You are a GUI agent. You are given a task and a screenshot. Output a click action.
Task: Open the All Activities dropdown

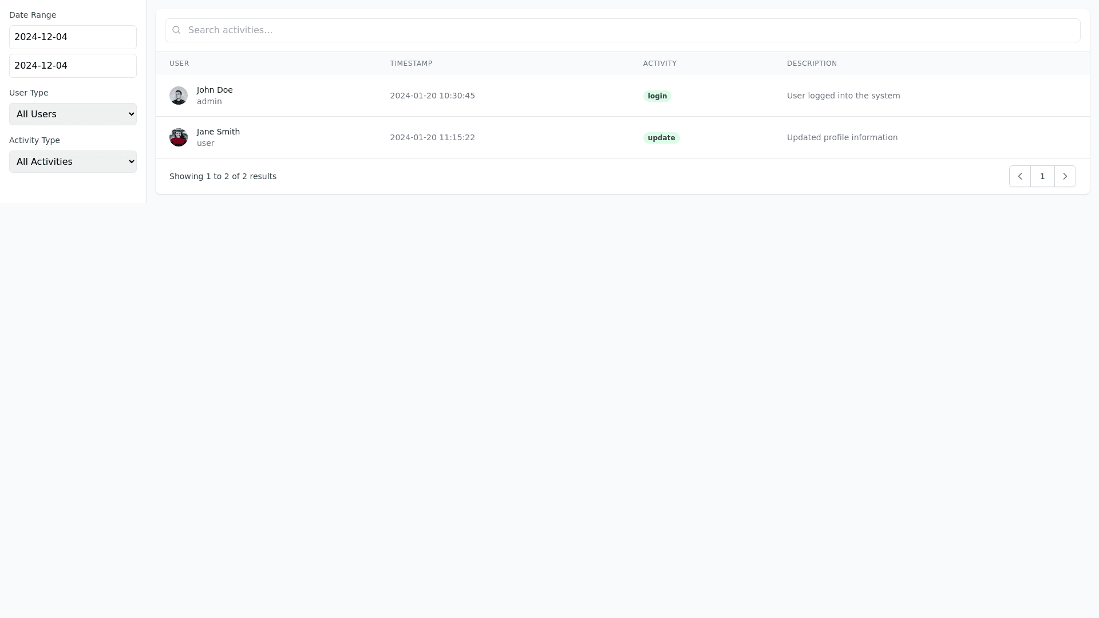[73, 161]
